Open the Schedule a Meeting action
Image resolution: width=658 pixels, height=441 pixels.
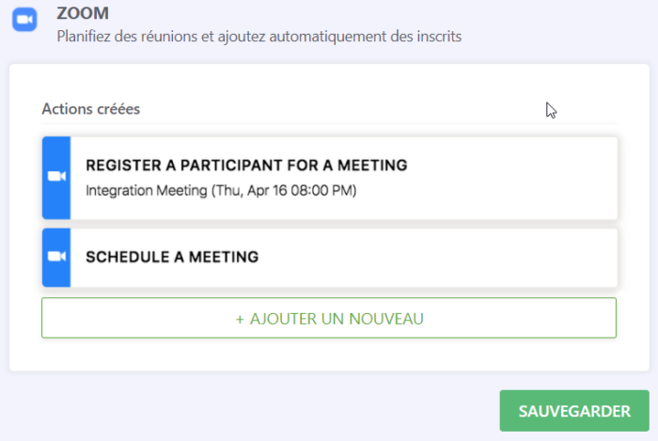tap(172, 257)
